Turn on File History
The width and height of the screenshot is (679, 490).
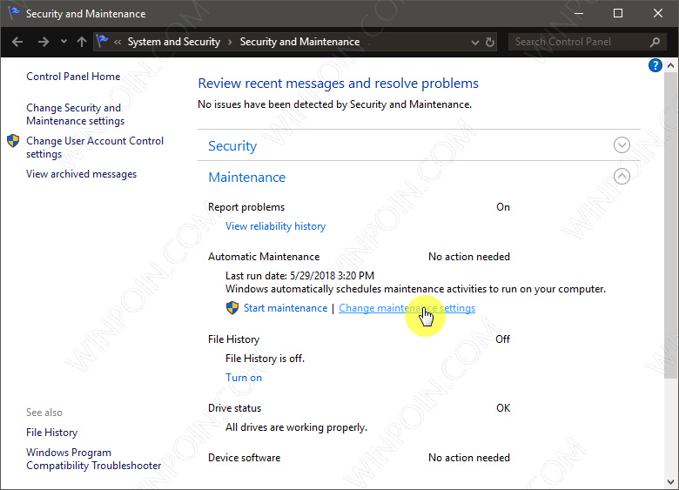244,378
